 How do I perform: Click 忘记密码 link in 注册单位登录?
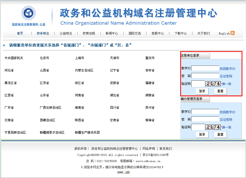[226, 76]
